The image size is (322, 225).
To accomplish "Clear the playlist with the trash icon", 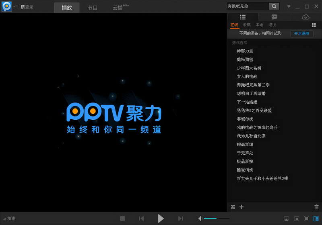I will click(316, 207).
